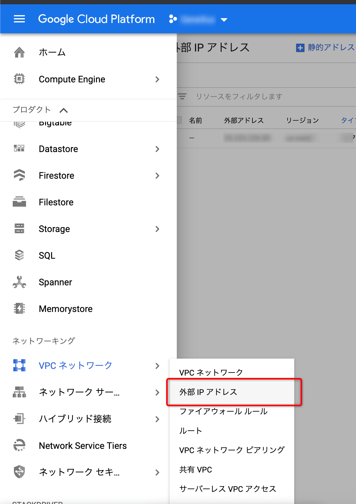The image size is (356, 504).
Task: Click the Datastore grid icon
Action: point(19,148)
